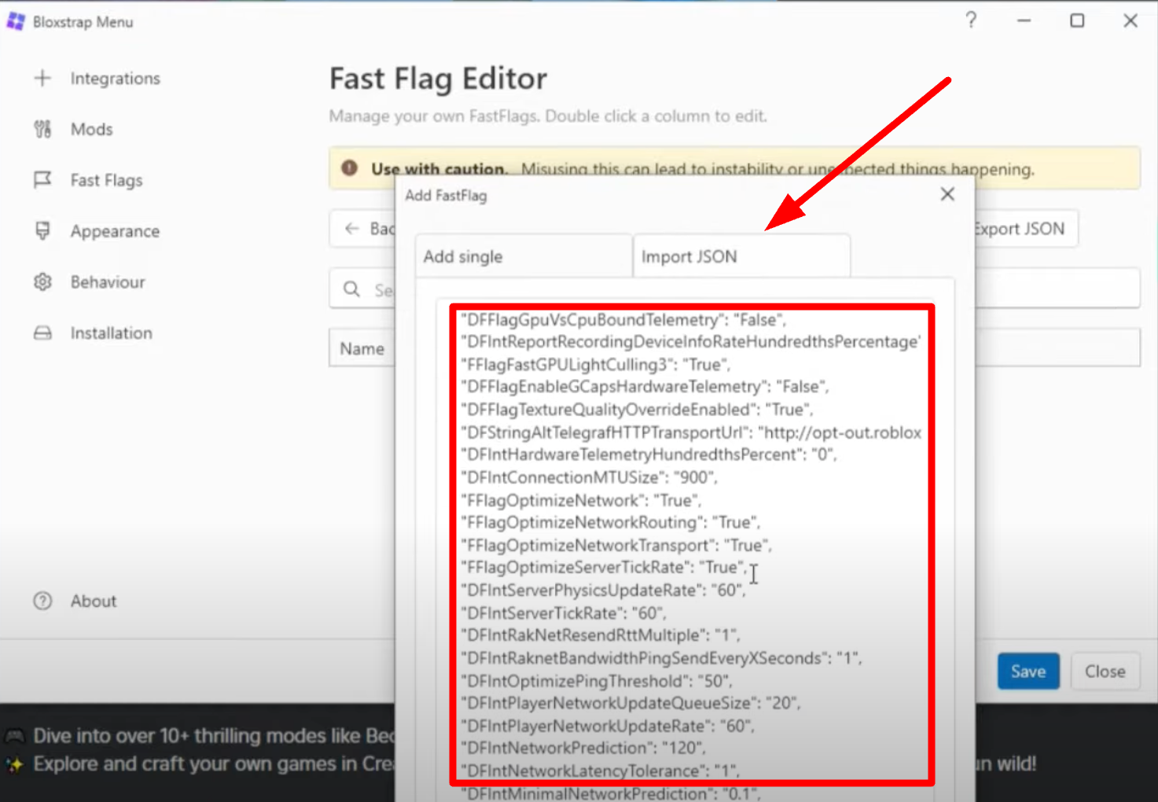The width and height of the screenshot is (1158, 802).
Task: Save the Fast Flag changes
Action: pos(1028,671)
